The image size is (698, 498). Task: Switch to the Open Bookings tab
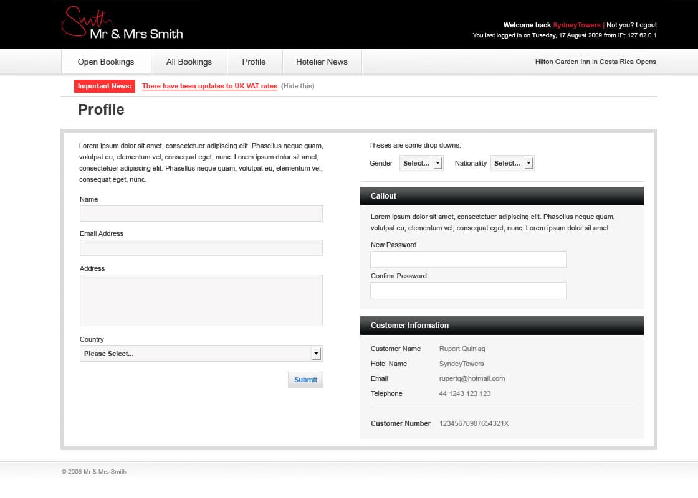click(106, 62)
